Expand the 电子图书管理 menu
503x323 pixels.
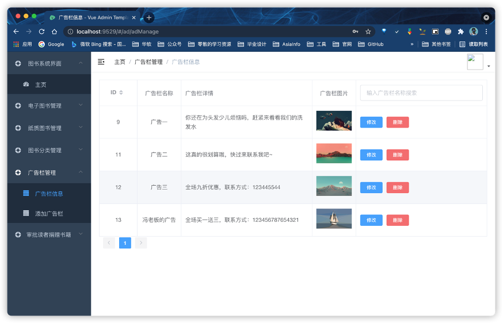point(49,105)
